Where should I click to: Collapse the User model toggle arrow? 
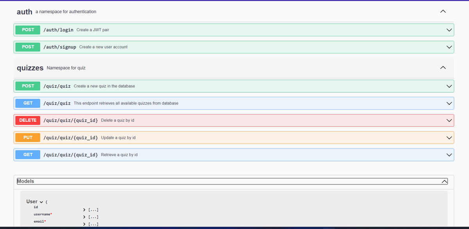[x=41, y=202]
